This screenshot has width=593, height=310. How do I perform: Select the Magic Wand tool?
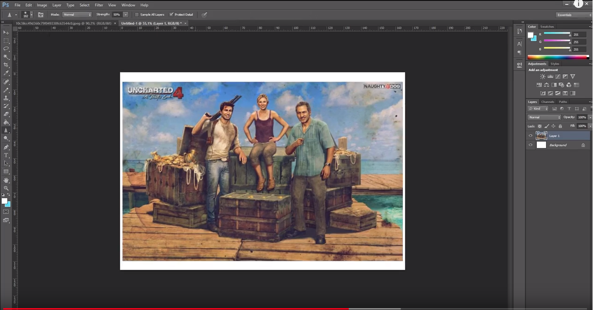click(x=6, y=57)
